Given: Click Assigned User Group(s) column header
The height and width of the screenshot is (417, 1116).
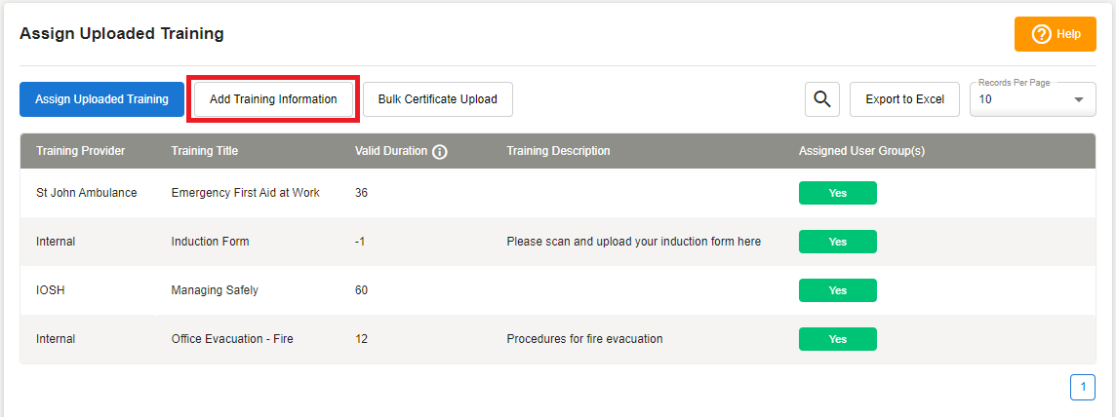Looking at the screenshot, I should (861, 151).
